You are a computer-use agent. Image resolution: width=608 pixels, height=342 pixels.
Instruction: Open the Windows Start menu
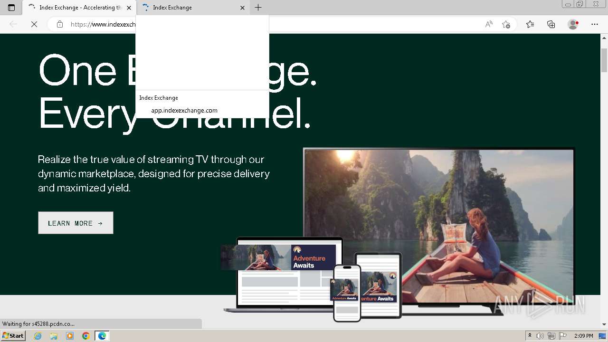[13, 335]
